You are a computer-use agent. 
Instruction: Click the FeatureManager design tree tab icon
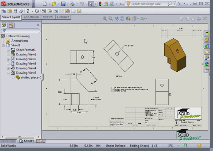(x=4, y=25)
